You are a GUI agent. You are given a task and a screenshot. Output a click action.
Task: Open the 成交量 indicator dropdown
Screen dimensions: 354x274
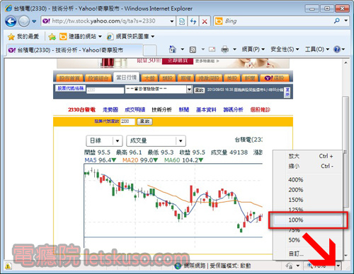[156, 141]
